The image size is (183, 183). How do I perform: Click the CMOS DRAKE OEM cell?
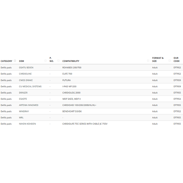[26, 80]
